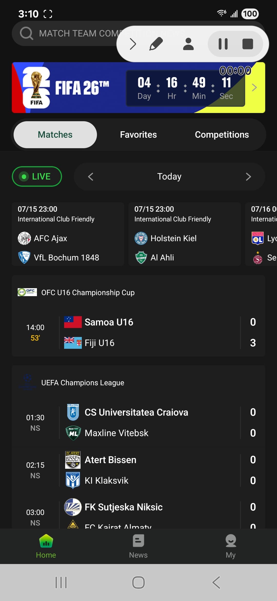The height and width of the screenshot is (601, 277).
Task: Open the Today date selector
Action: coord(169,176)
